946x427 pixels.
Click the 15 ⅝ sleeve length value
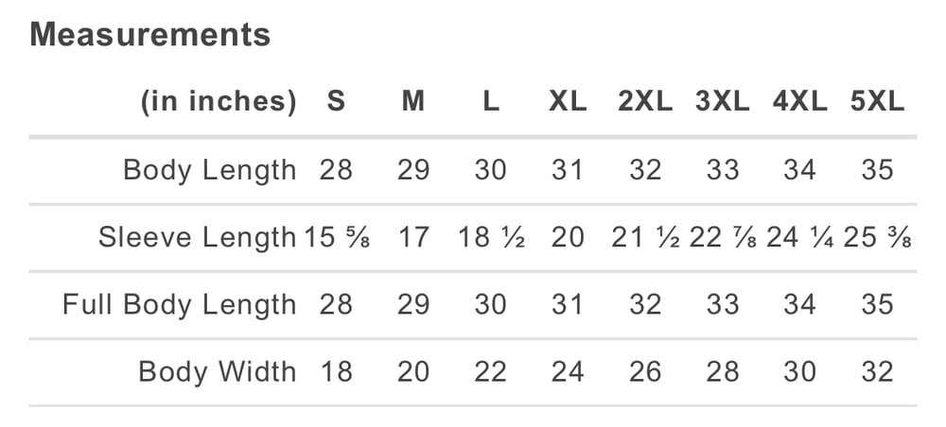click(x=336, y=237)
